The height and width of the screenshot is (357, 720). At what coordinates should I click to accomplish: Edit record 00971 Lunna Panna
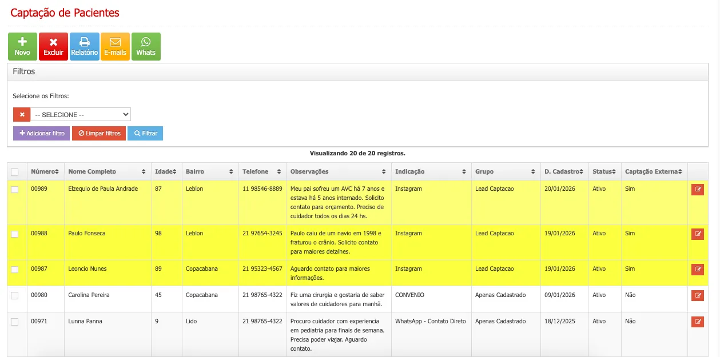(697, 322)
